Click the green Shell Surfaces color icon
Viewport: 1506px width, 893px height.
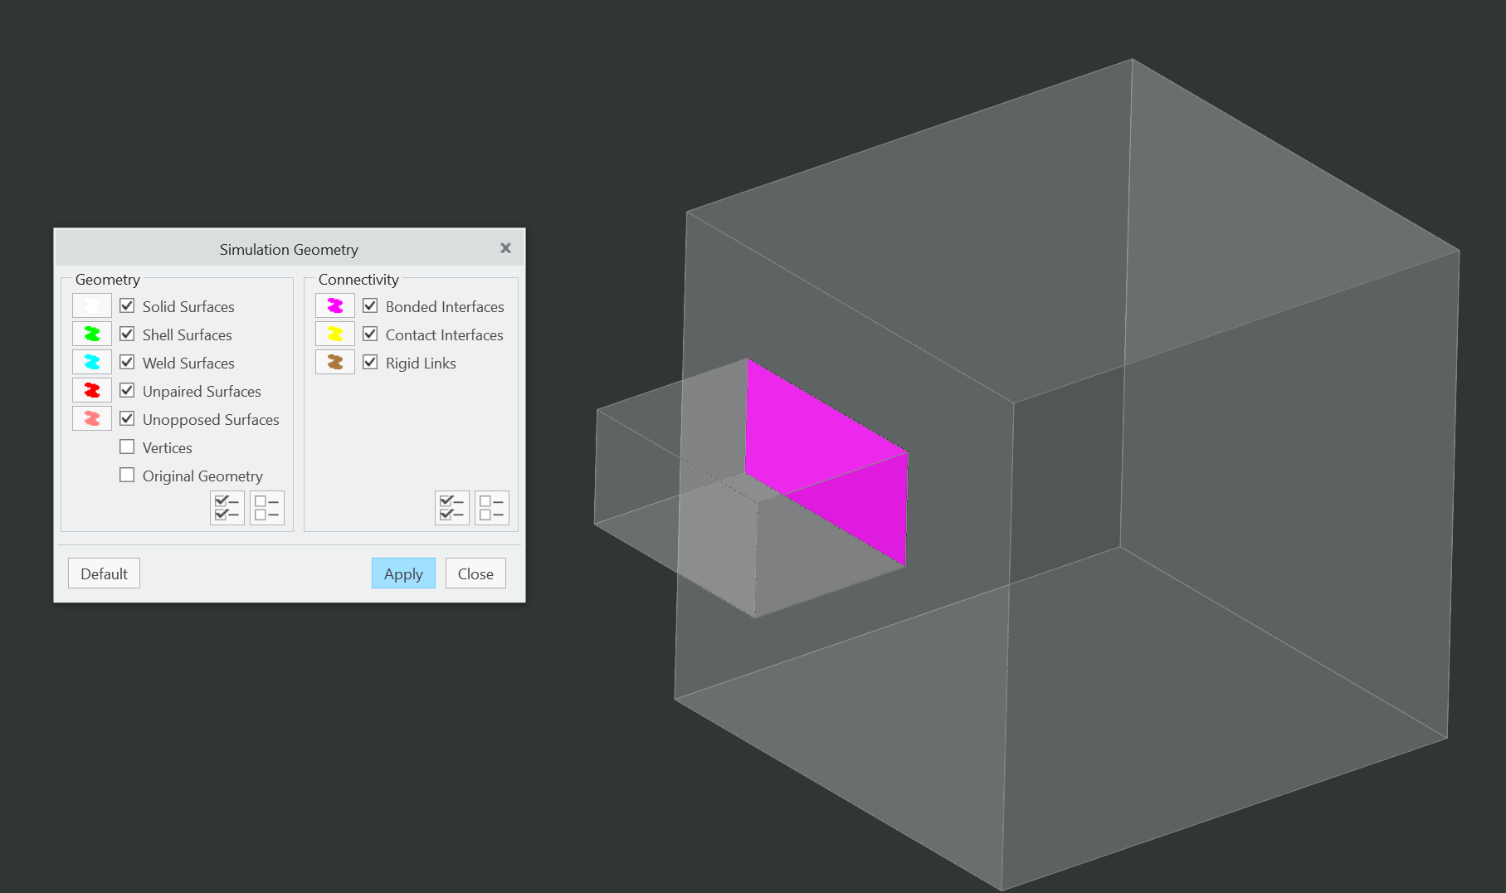coord(92,334)
